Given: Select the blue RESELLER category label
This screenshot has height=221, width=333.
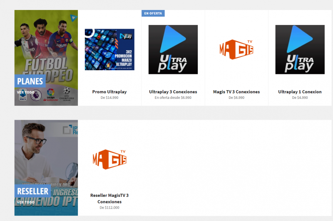Looking at the screenshot, I should point(33,192).
